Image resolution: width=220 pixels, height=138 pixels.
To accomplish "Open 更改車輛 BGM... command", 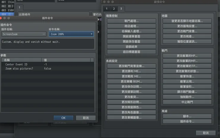I will click(x=131, y=81).
